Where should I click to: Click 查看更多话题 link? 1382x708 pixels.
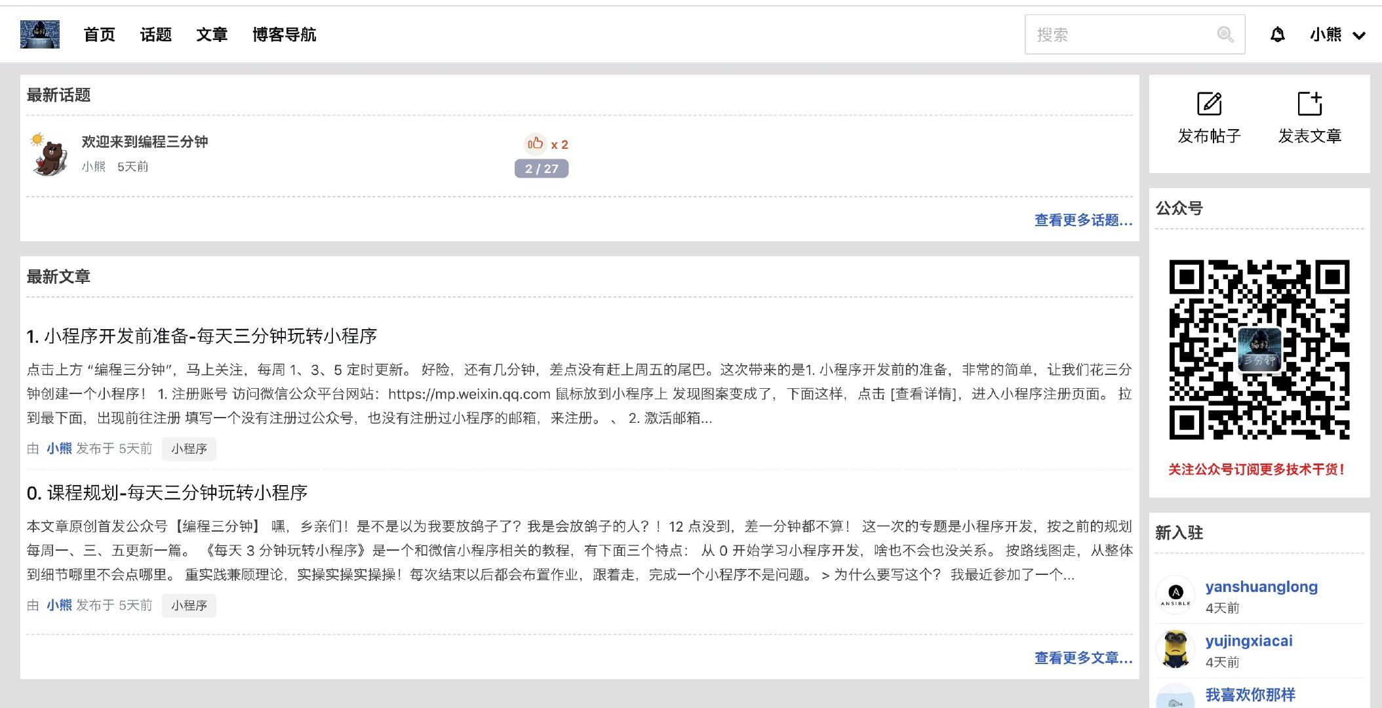tap(1083, 220)
